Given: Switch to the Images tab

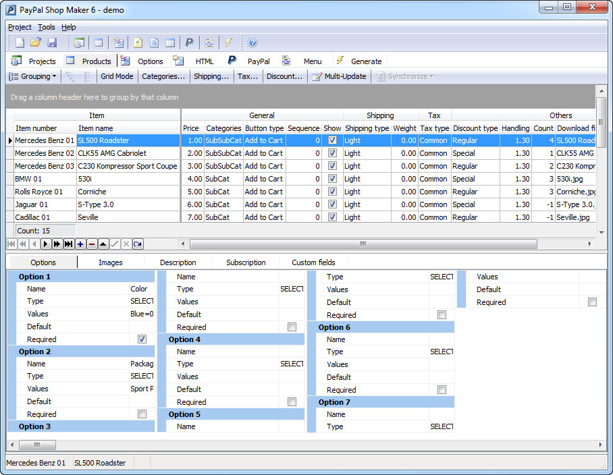Looking at the screenshot, I should tap(110, 262).
